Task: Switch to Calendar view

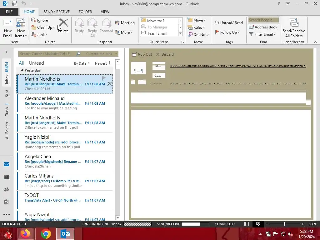Action: coord(7,177)
